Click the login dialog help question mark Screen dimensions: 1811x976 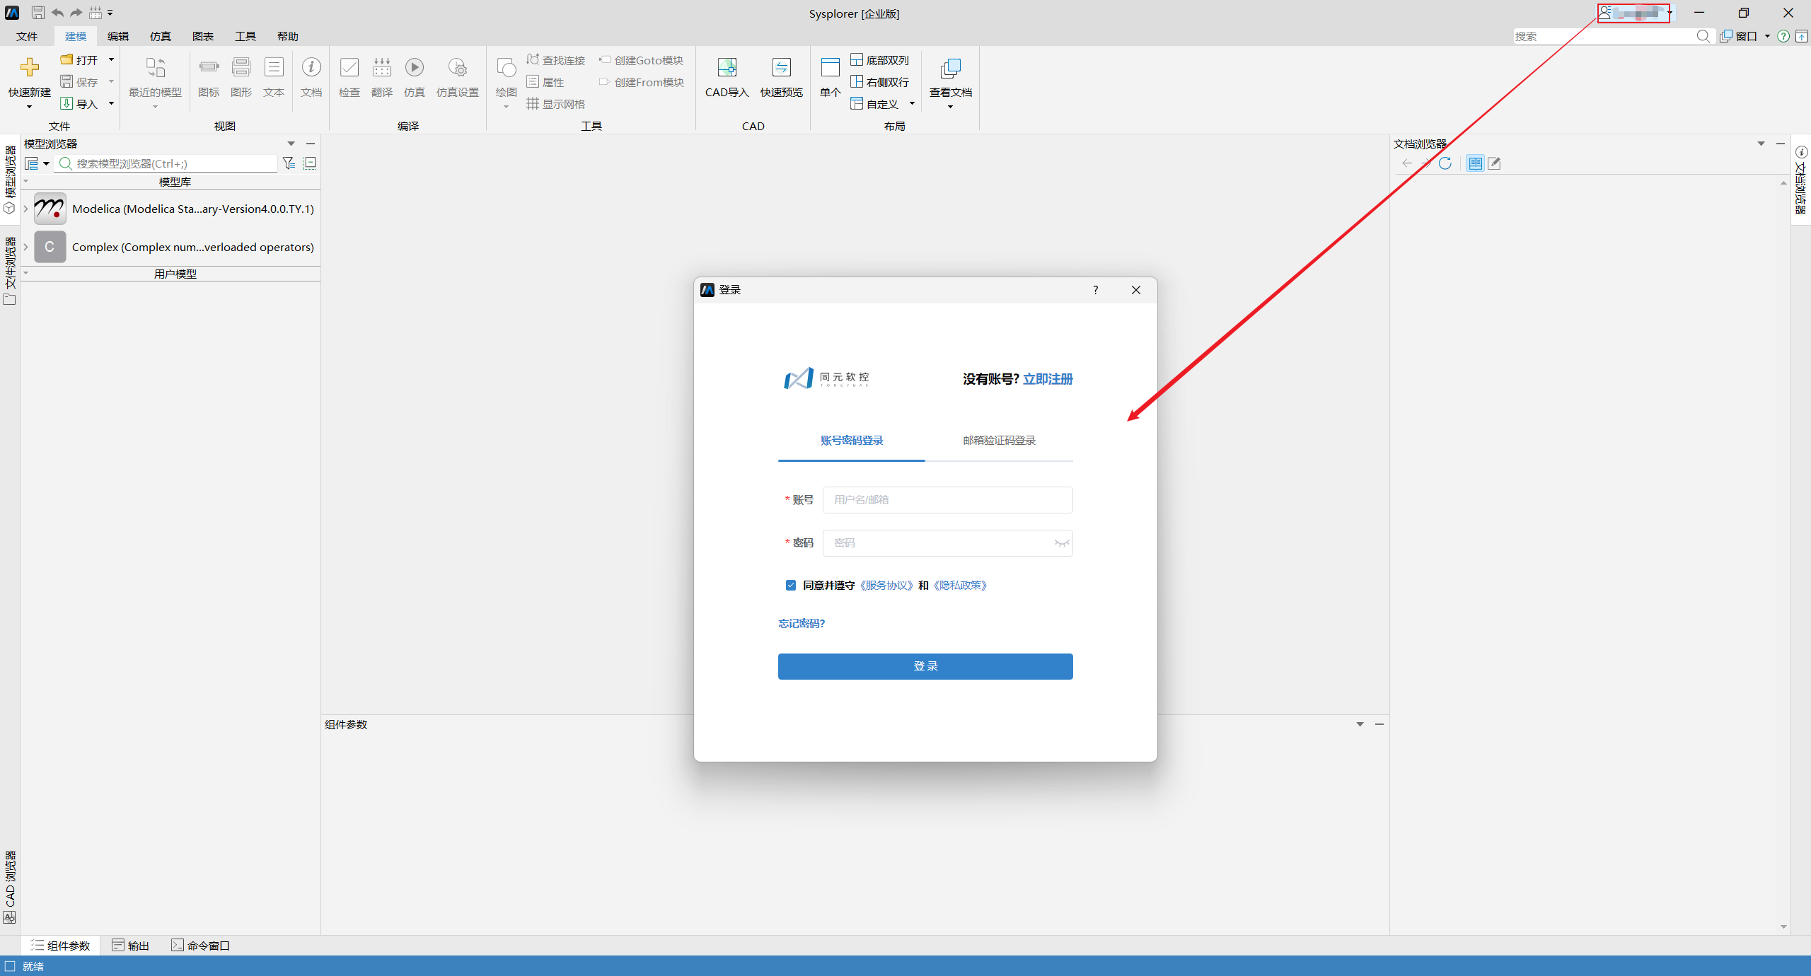1095,290
